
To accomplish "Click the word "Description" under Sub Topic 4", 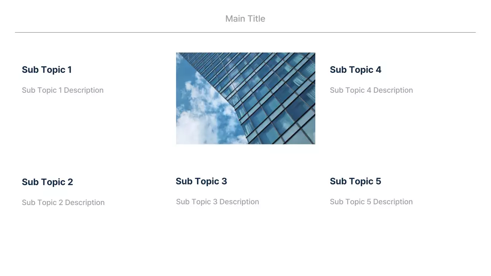I will (393, 90).
